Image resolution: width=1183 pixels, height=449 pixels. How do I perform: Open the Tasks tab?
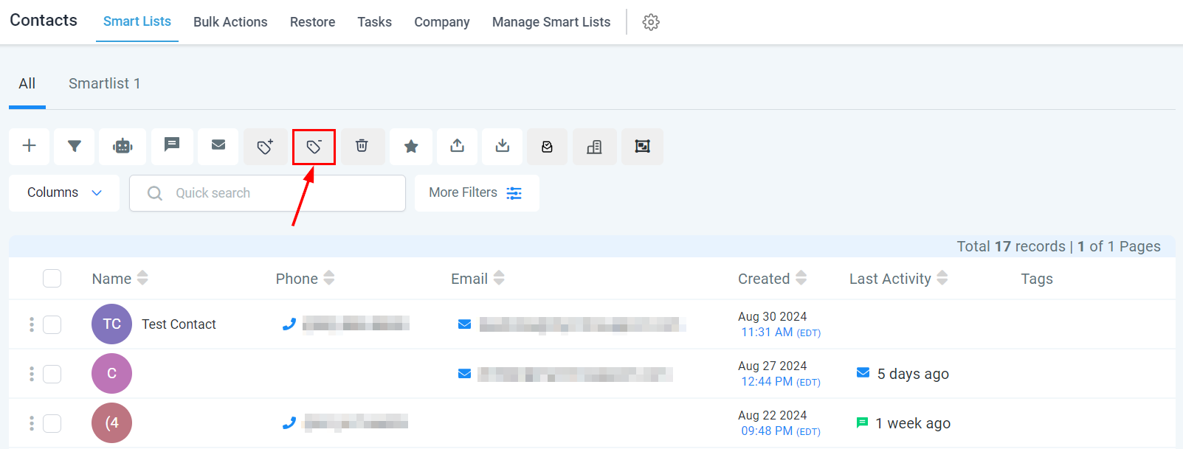[x=374, y=22]
